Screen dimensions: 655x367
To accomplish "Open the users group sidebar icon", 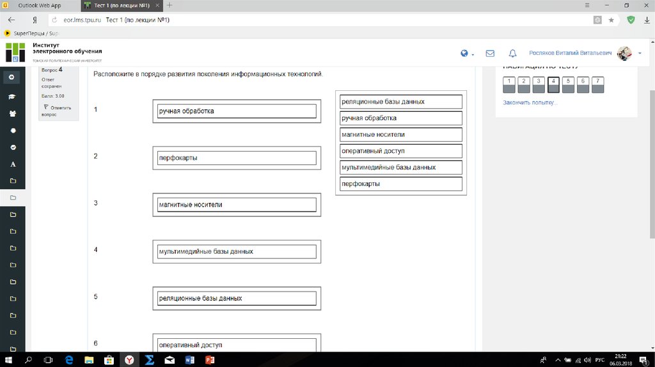I will (12, 114).
